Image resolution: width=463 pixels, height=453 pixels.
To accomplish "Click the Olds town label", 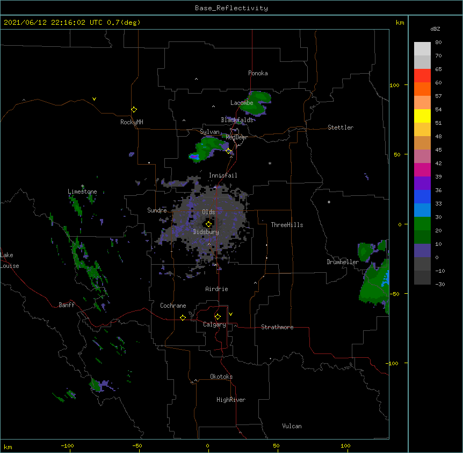I will pos(208,212).
